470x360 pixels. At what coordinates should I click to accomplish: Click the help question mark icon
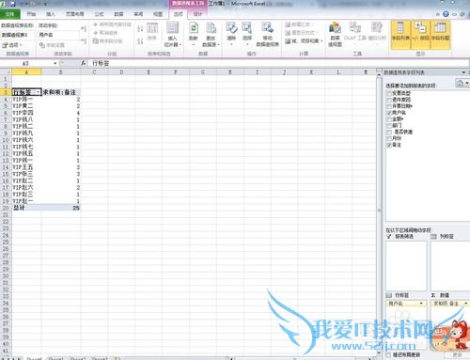coord(446,14)
